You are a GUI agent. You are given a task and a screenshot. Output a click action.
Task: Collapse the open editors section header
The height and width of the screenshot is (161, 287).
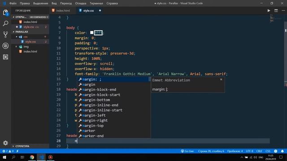(x=30, y=17)
